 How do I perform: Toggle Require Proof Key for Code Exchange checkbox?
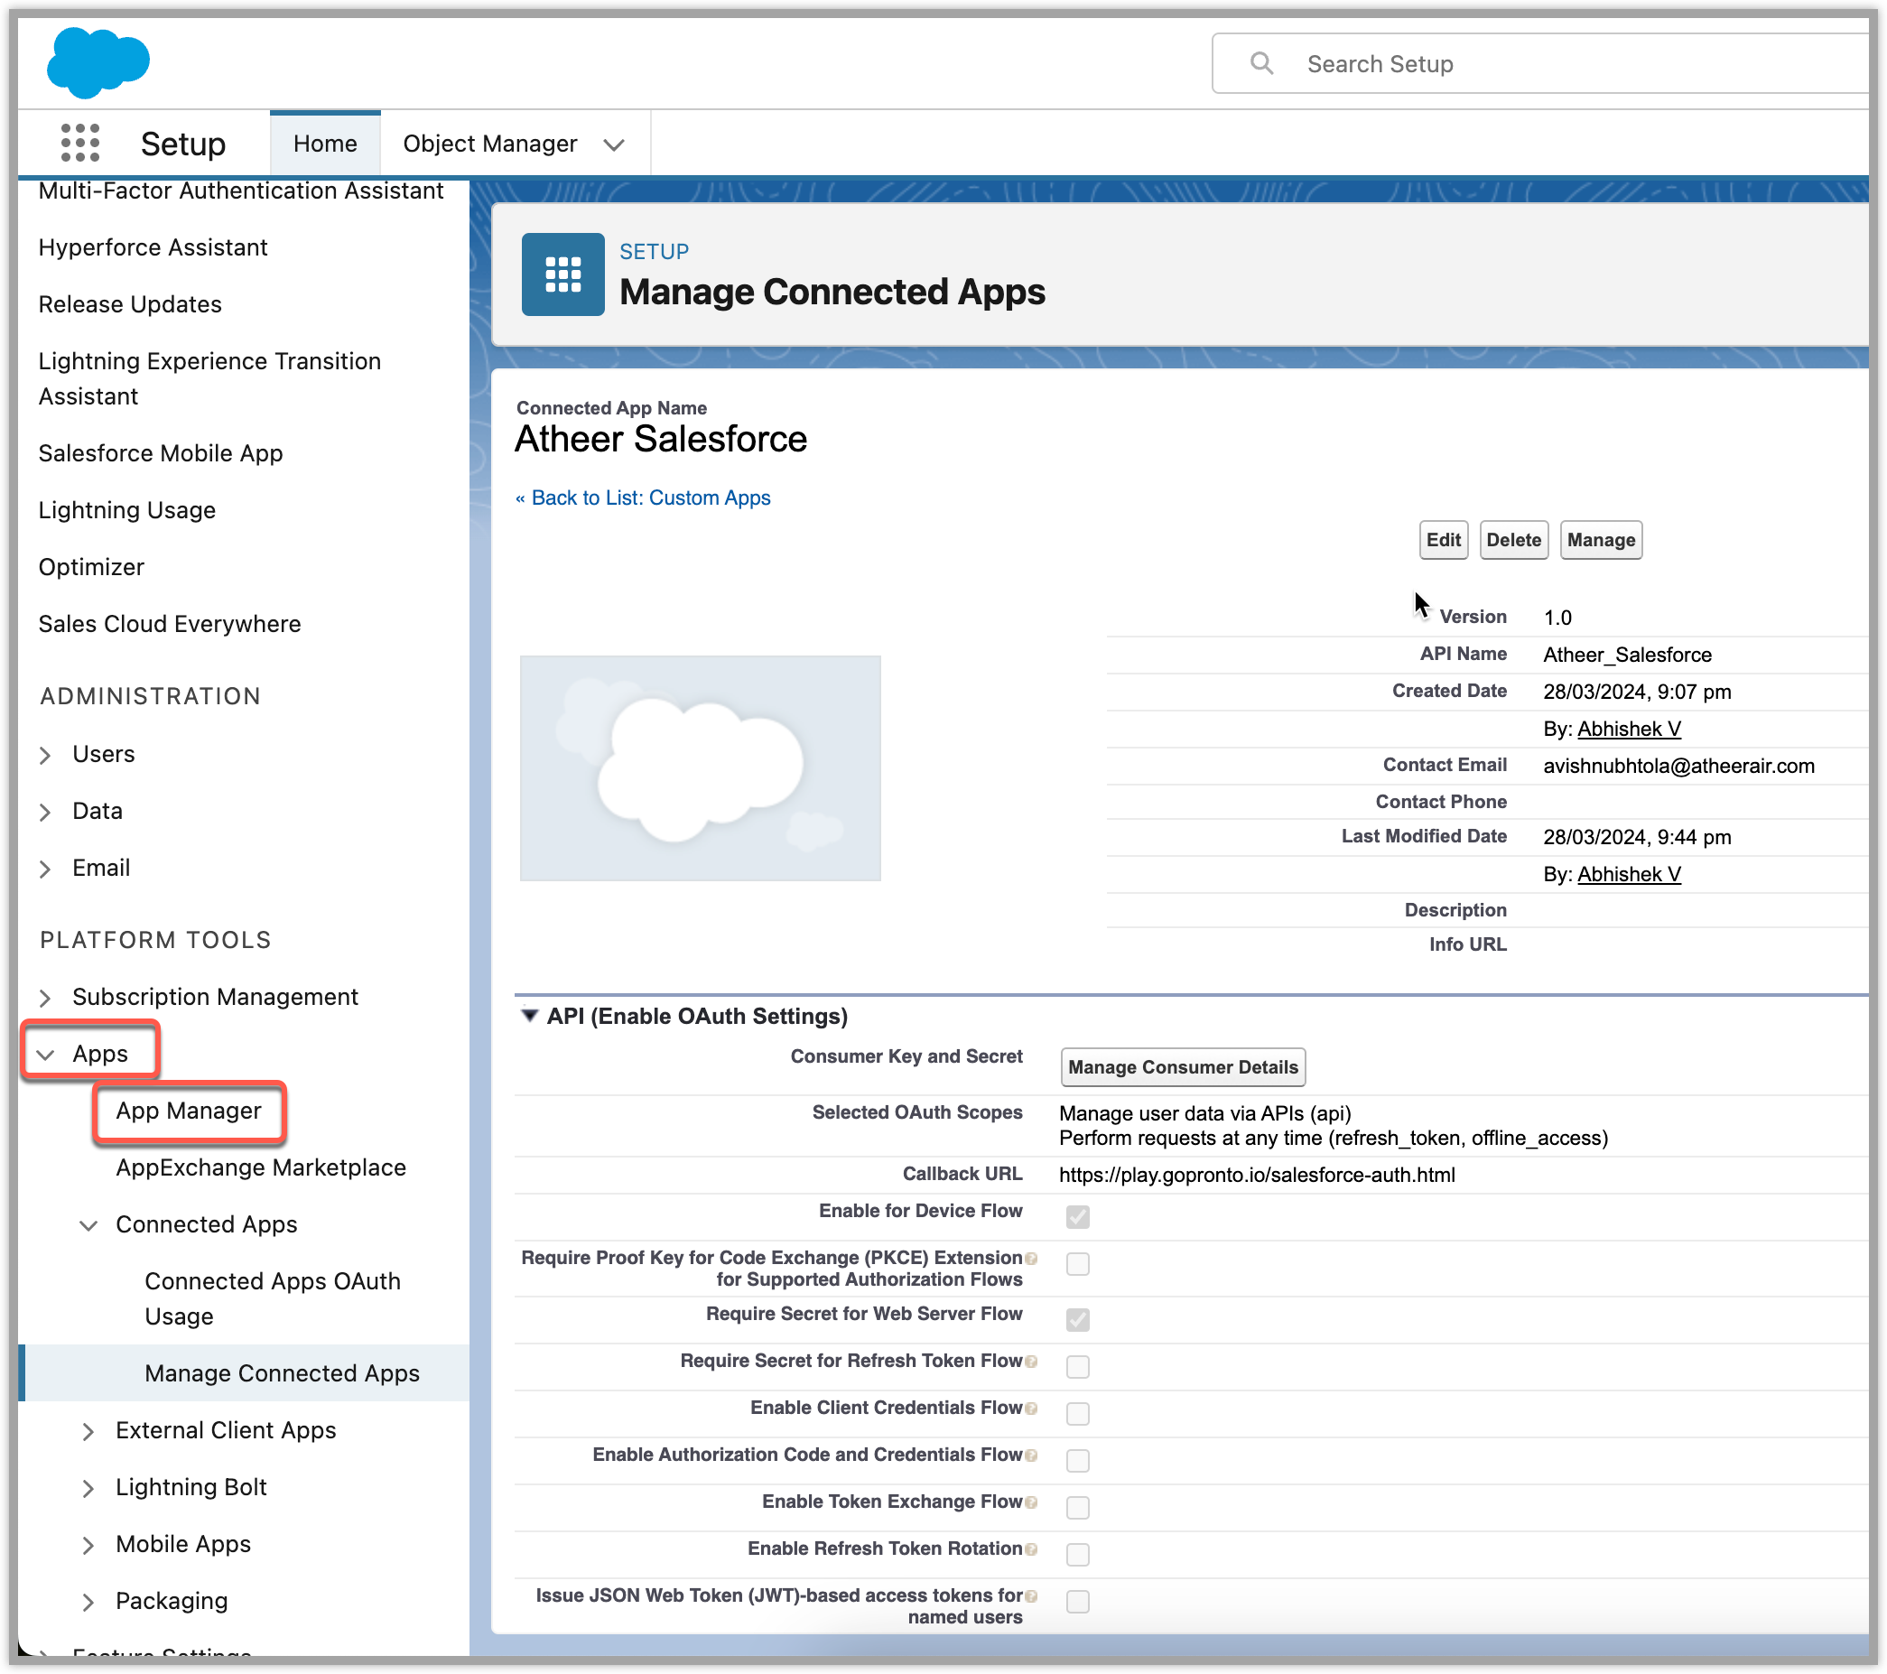[1076, 1264]
